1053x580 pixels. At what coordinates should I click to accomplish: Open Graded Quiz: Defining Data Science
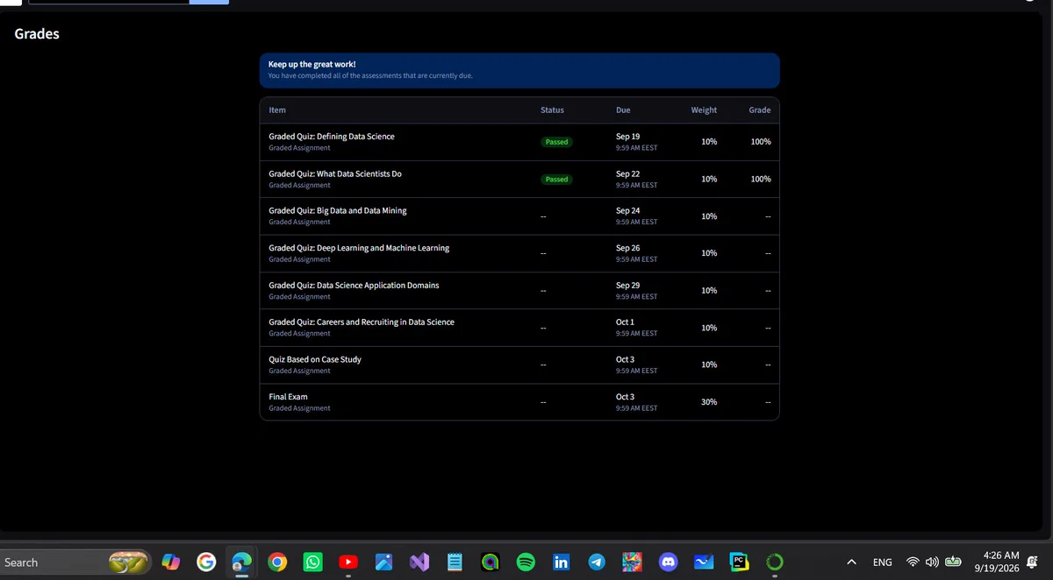point(332,137)
